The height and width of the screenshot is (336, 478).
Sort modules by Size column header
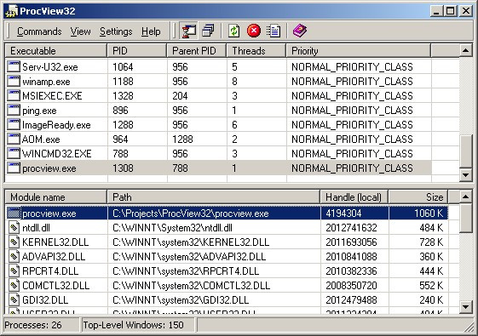pos(418,196)
